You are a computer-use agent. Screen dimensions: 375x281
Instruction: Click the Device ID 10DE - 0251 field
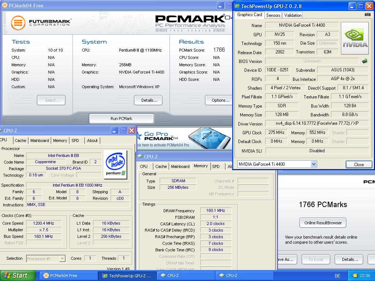tap(278, 70)
